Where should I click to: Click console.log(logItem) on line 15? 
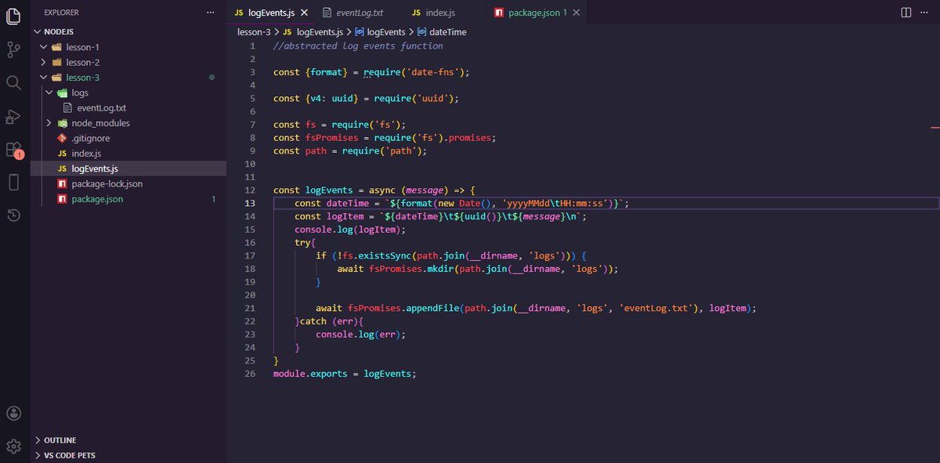(x=350, y=230)
